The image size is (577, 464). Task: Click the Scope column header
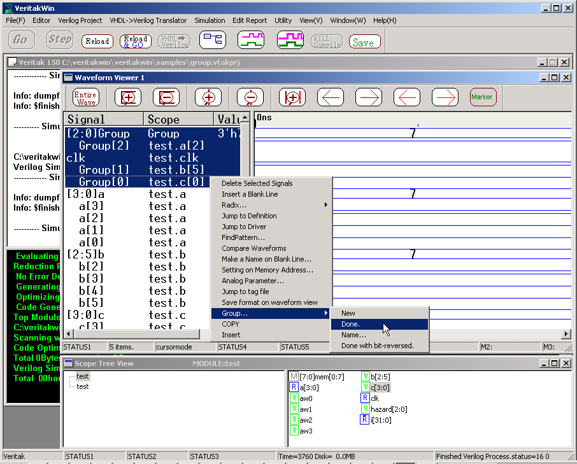[x=178, y=119]
